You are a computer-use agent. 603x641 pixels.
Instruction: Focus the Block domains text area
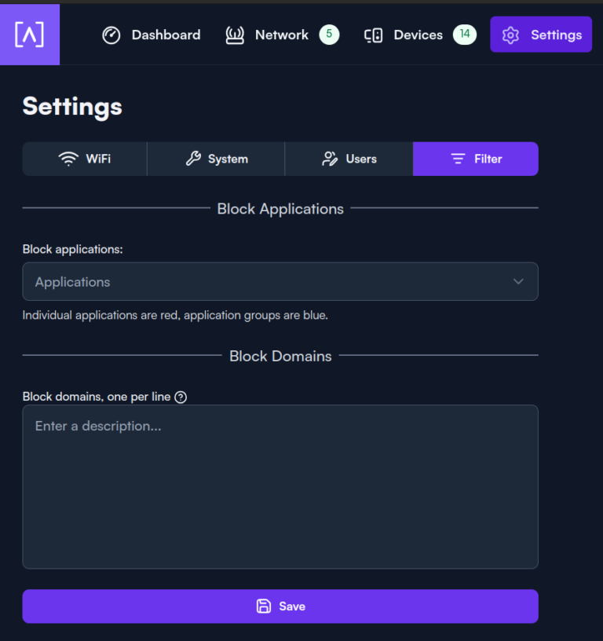point(280,487)
